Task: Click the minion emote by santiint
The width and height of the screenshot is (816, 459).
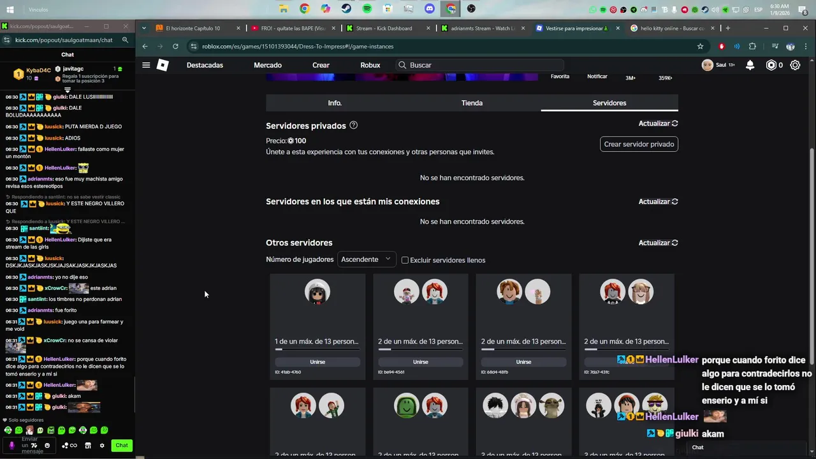Action: [60, 228]
